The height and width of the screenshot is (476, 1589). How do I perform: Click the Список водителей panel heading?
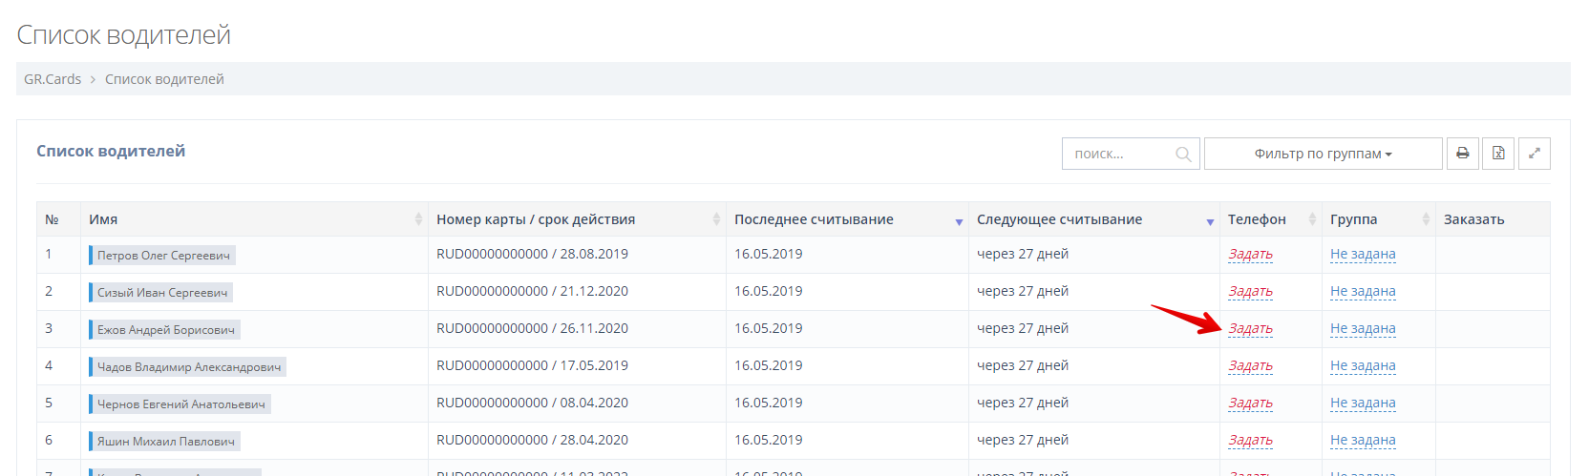(x=111, y=151)
